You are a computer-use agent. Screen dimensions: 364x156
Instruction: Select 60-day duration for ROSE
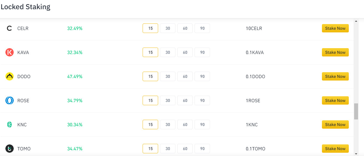(x=185, y=100)
